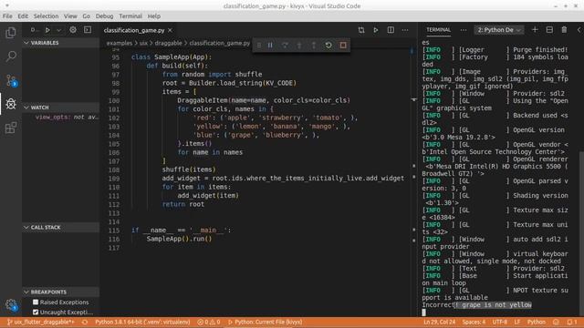This screenshot has height=328, width=584.
Task: Synchronize changes icon in status bar
Action: [85, 322]
